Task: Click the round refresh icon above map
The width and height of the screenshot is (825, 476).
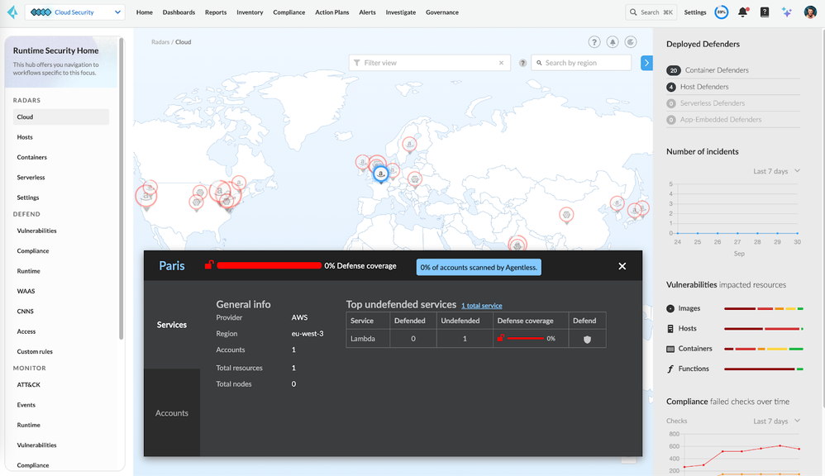Action: (x=631, y=42)
